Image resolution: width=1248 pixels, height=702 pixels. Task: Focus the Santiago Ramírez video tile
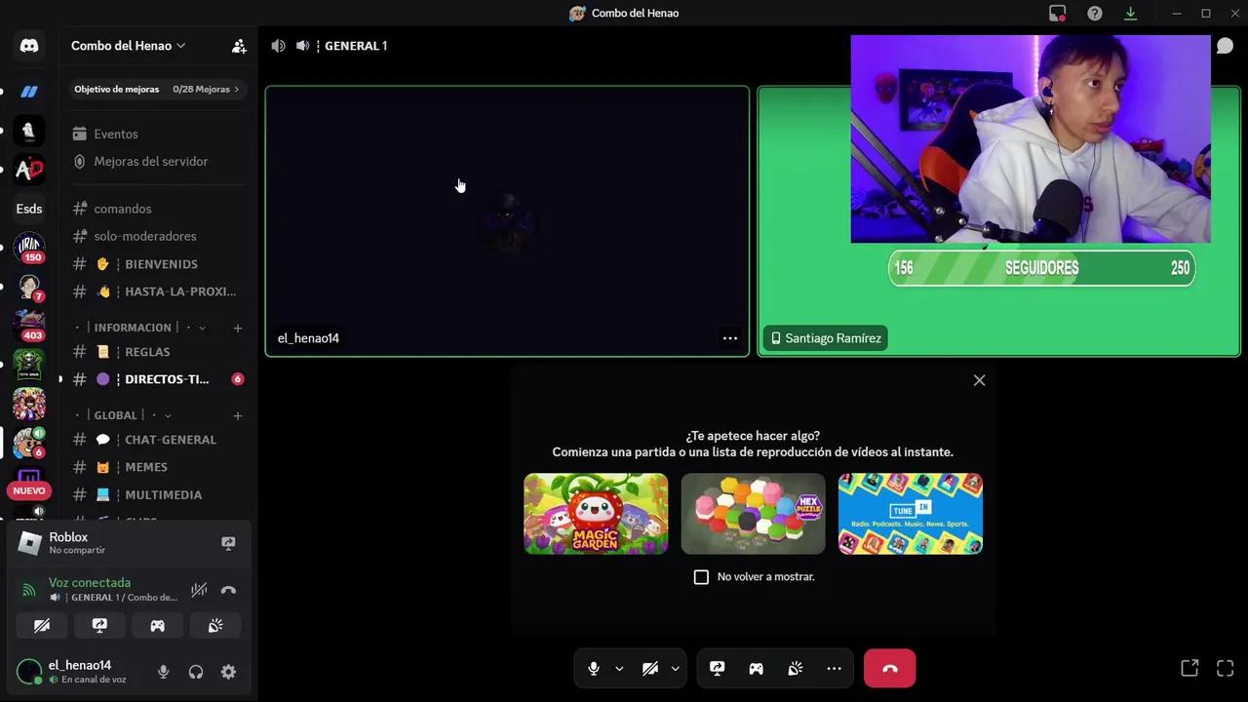coord(999,221)
